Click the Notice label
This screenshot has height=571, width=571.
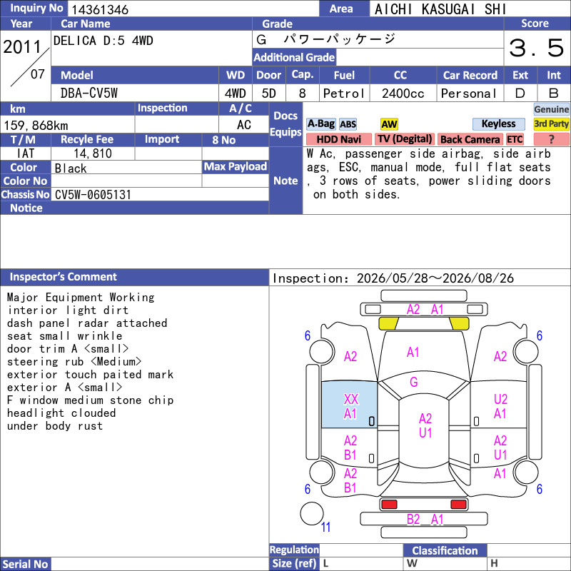point(26,208)
